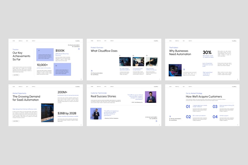This screenshot has width=248, height=165.
Task: Click the 30% statistic on the Problem slide
Action: [207, 52]
